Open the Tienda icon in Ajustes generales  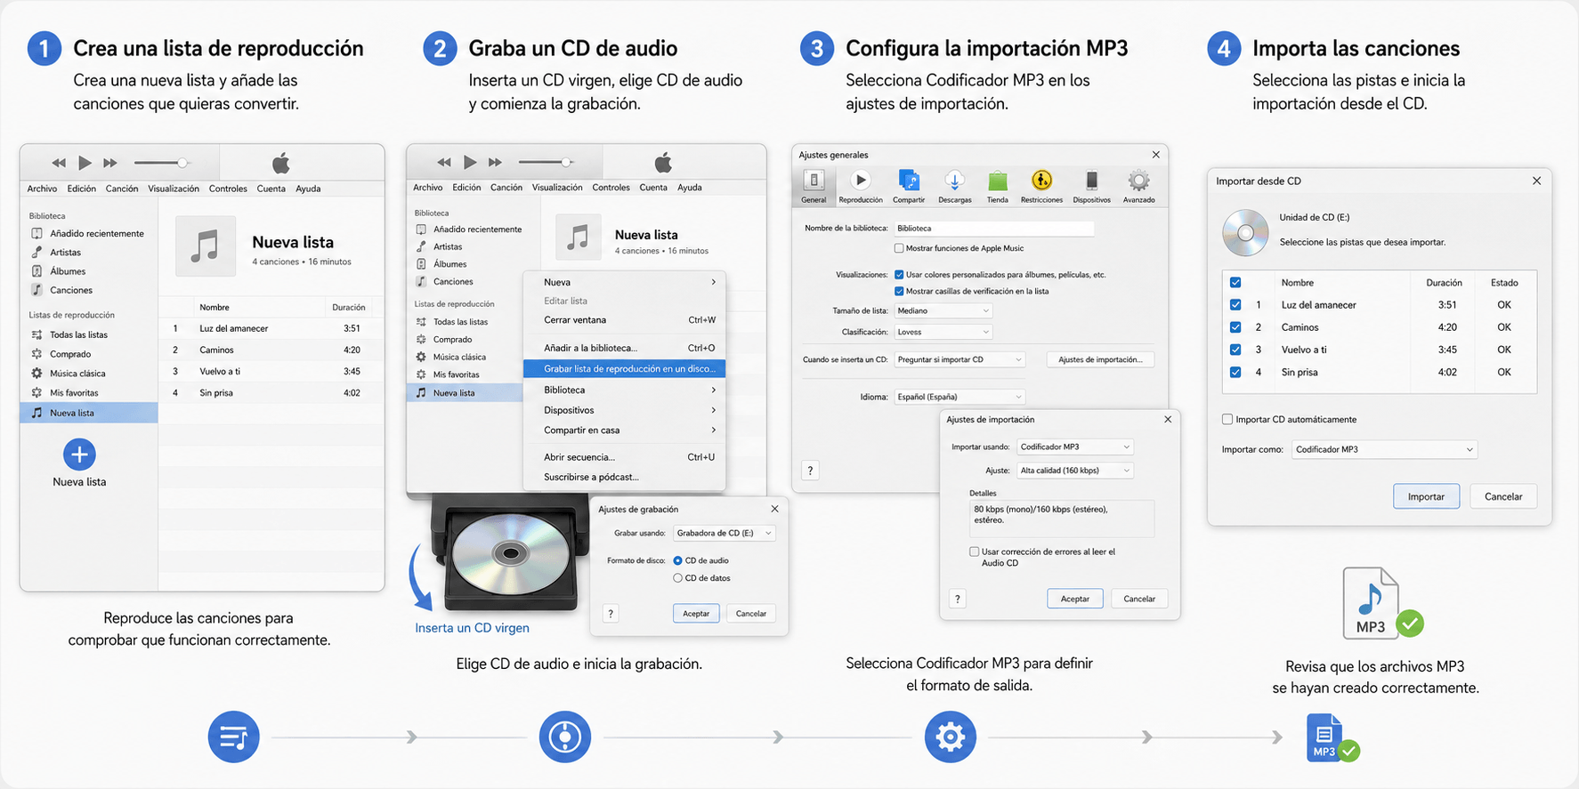tap(998, 187)
